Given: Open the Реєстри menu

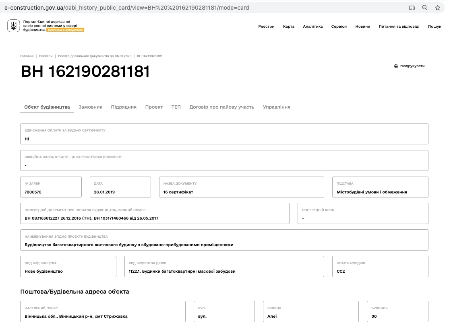Looking at the screenshot, I should point(266,26).
